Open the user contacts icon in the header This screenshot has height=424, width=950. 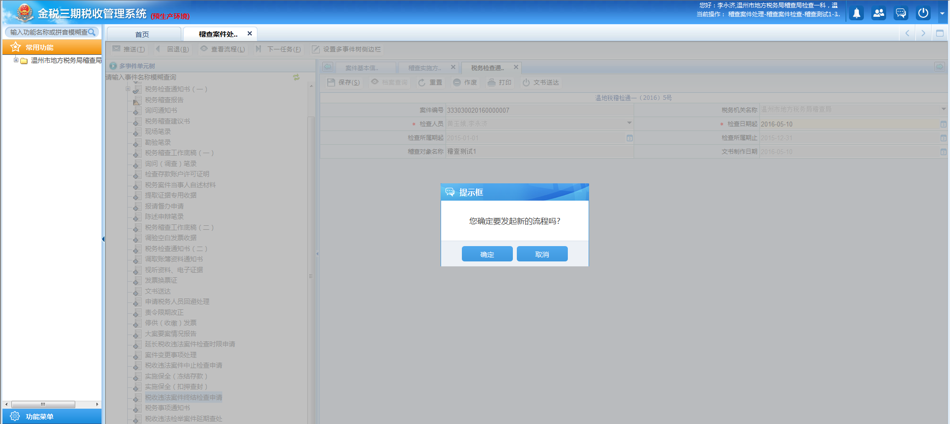[x=879, y=13]
